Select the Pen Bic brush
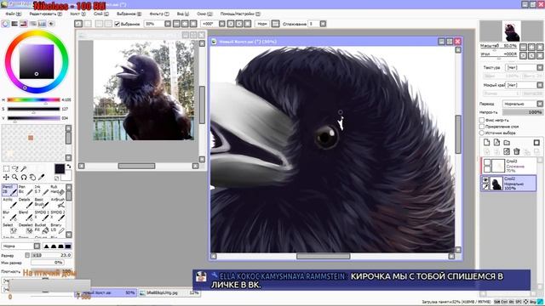 click(x=26, y=190)
